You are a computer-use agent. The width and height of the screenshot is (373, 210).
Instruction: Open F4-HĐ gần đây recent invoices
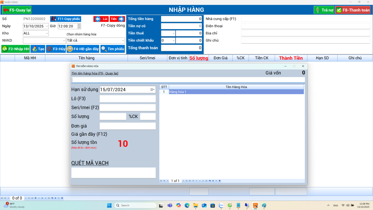point(83,49)
